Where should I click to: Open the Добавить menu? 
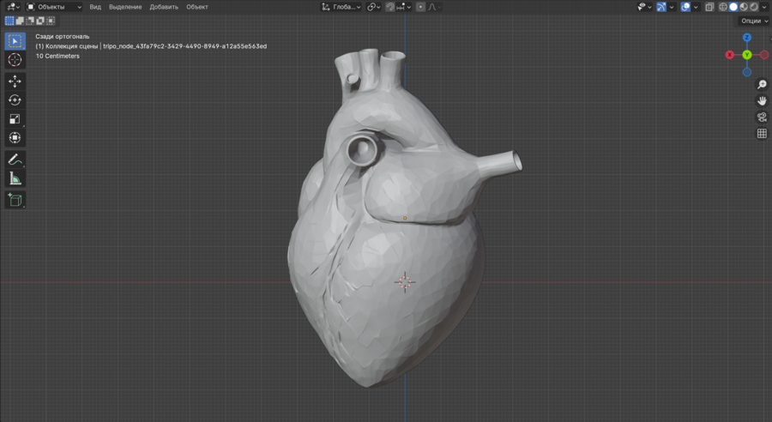tap(164, 7)
